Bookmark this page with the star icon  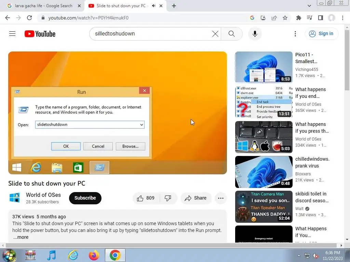[x=285, y=18]
